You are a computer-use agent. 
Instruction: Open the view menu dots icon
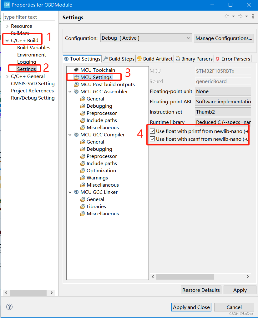(253, 16)
